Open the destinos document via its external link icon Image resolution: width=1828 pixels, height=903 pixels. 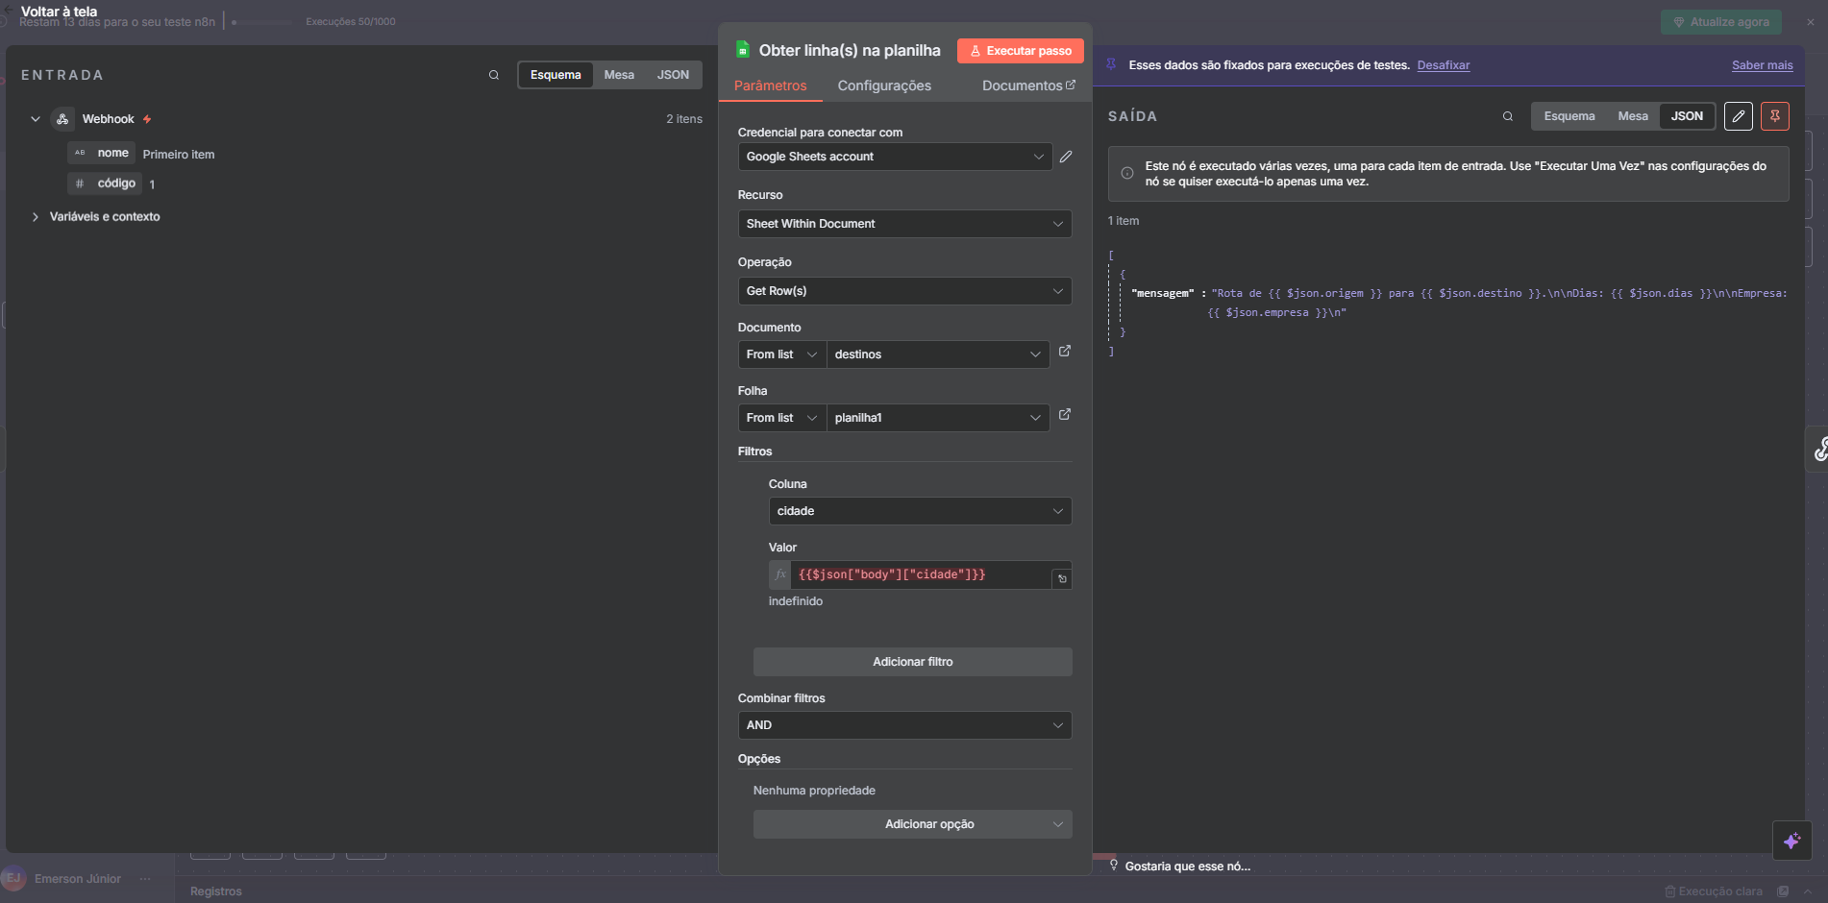point(1065,352)
